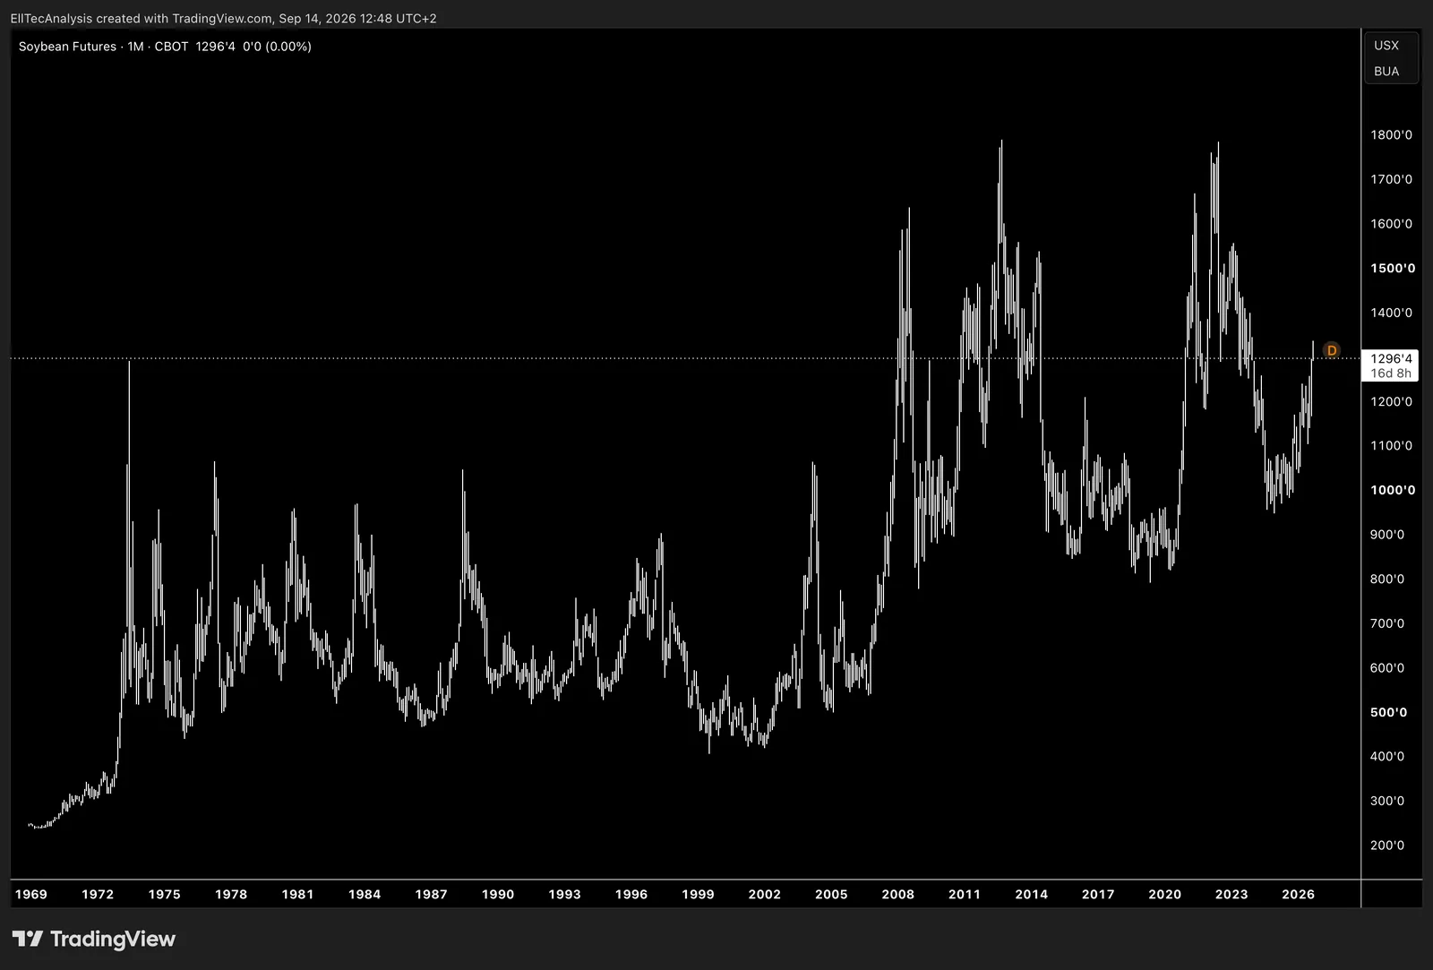
Task: Click the 2005 year label on the time axis
Action: pyautogui.click(x=831, y=894)
